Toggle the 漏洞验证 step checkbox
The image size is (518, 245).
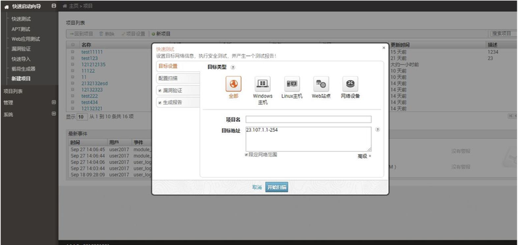160,90
